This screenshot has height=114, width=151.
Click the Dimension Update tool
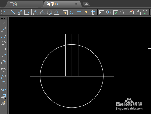coord(145,12)
